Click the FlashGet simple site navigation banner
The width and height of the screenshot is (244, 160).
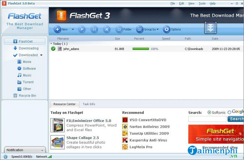coord(216,134)
